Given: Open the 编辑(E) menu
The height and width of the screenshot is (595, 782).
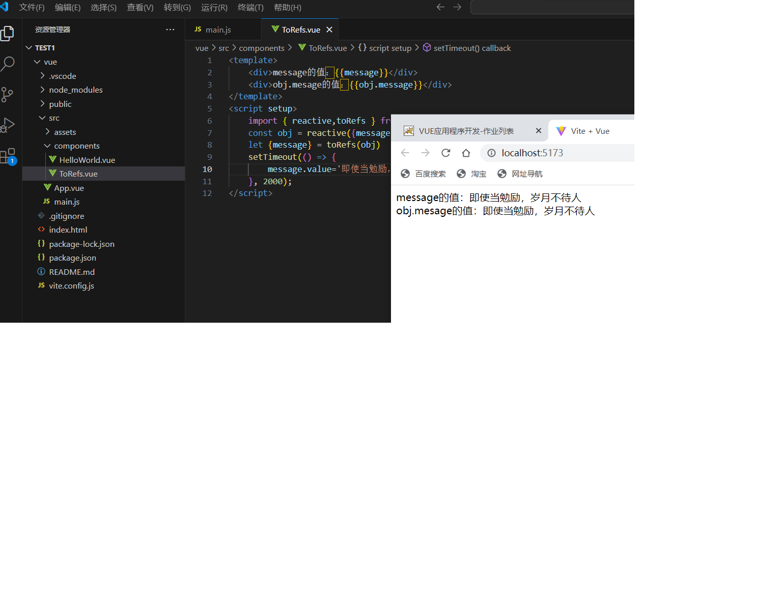Looking at the screenshot, I should pyautogui.click(x=68, y=7).
